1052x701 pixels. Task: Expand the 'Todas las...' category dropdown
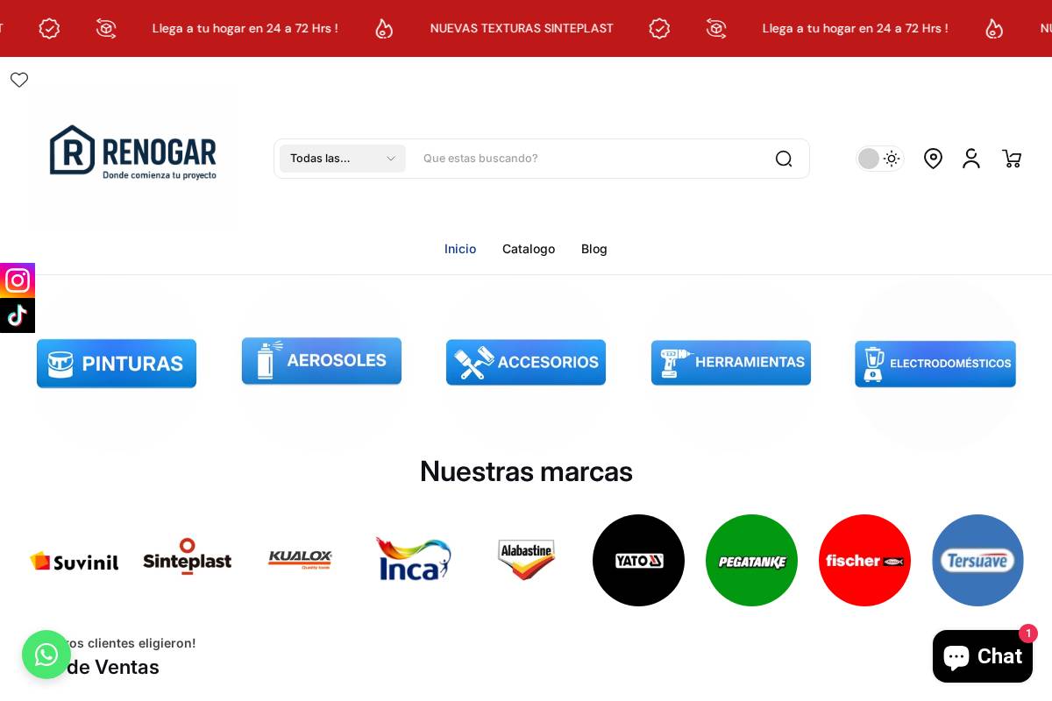343,159
